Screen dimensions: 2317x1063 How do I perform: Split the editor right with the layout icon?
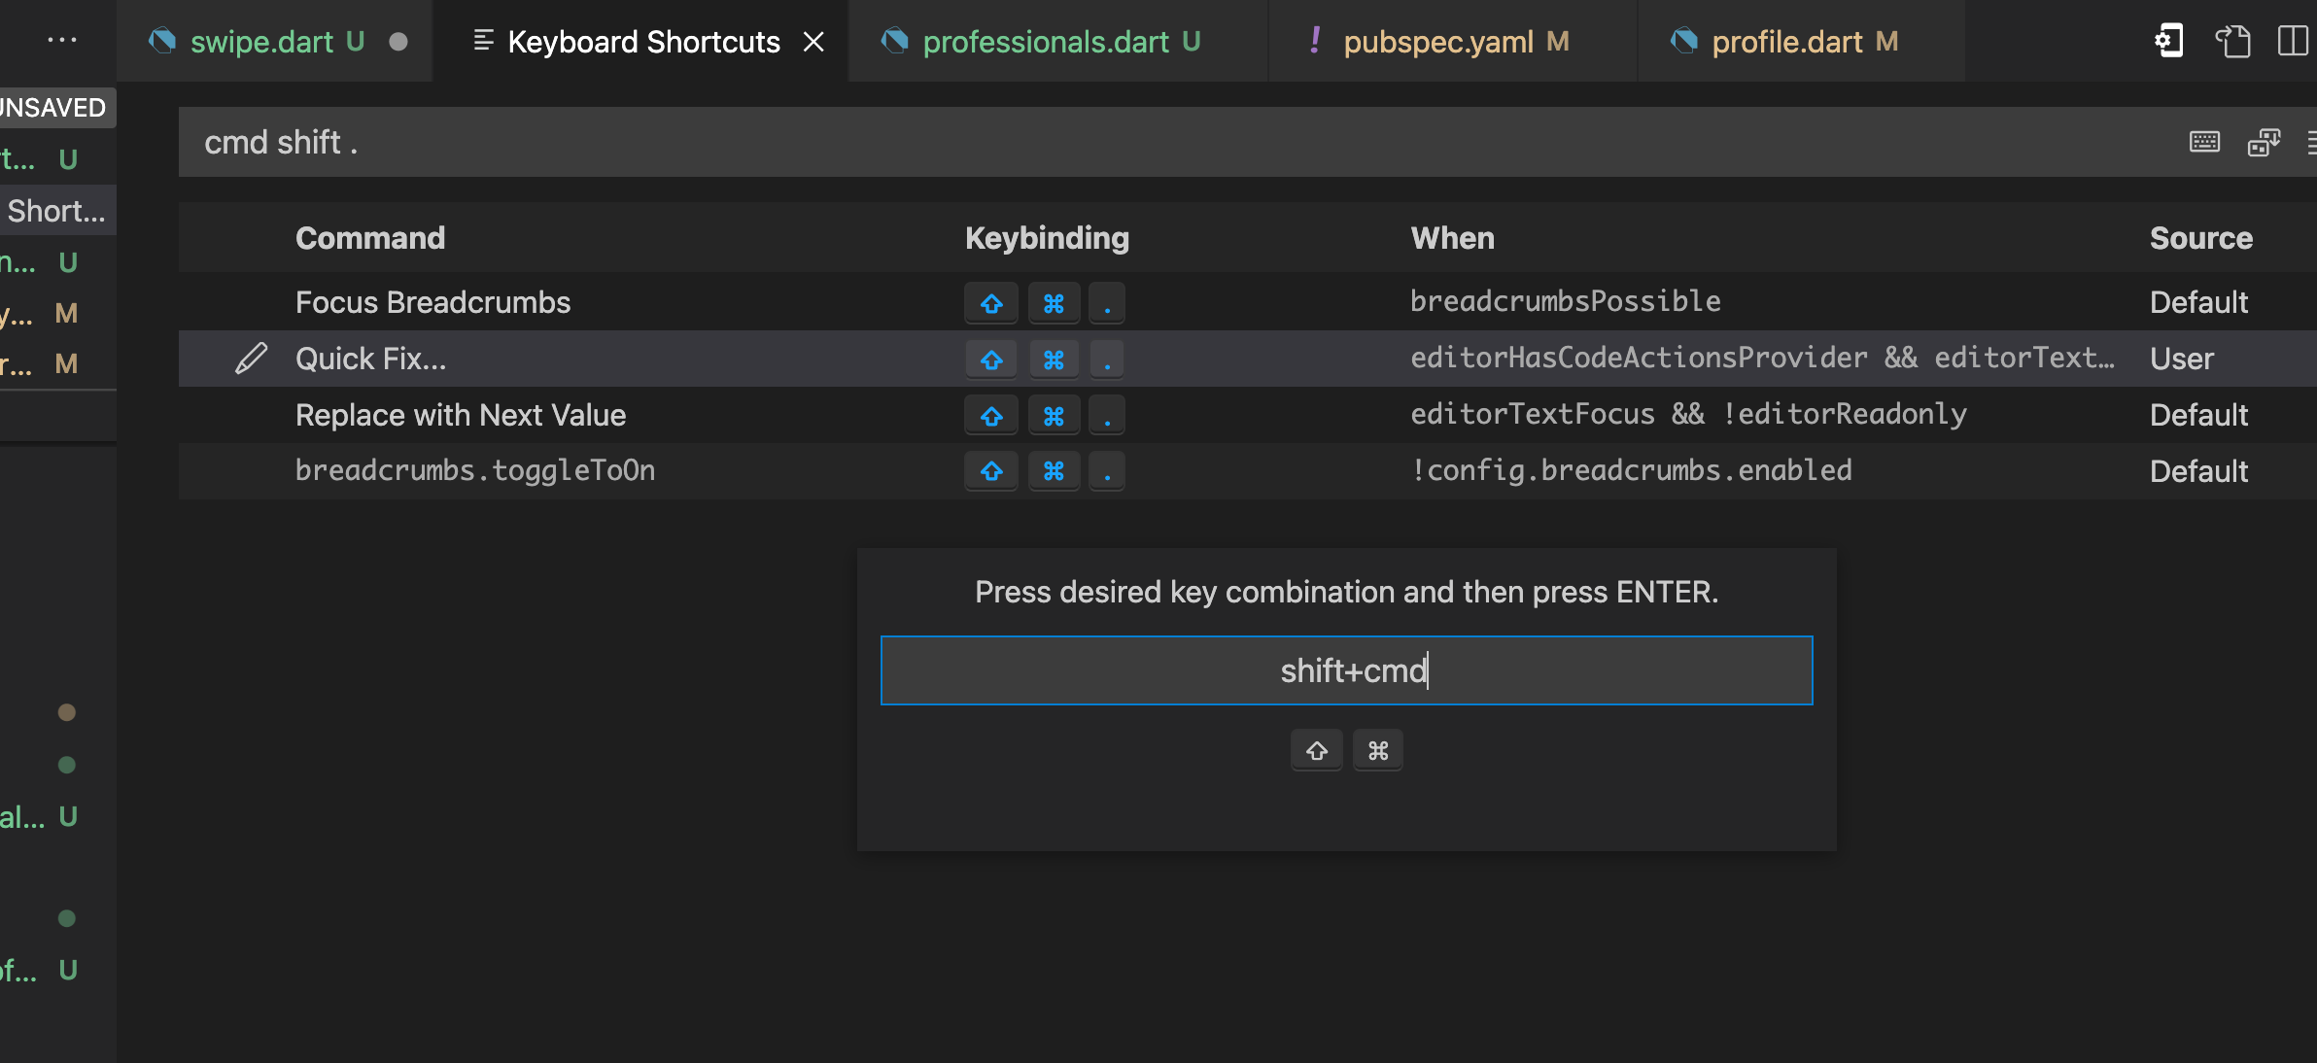2292,41
